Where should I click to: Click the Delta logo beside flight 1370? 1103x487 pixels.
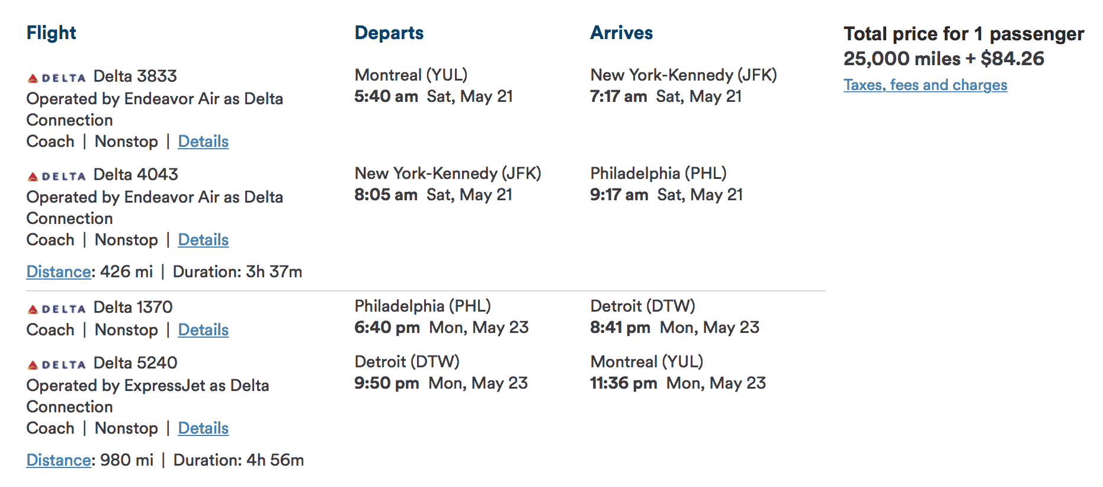coord(57,309)
